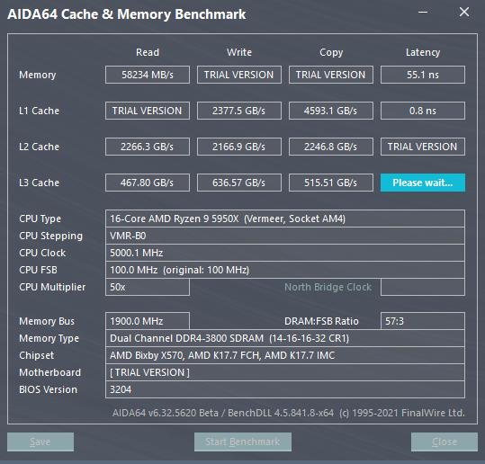485x464 pixels.
Task: Click the L1 Cache row label
Action: [39, 111]
